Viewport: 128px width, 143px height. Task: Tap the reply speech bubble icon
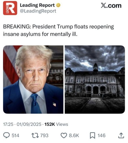click(x=7, y=136)
